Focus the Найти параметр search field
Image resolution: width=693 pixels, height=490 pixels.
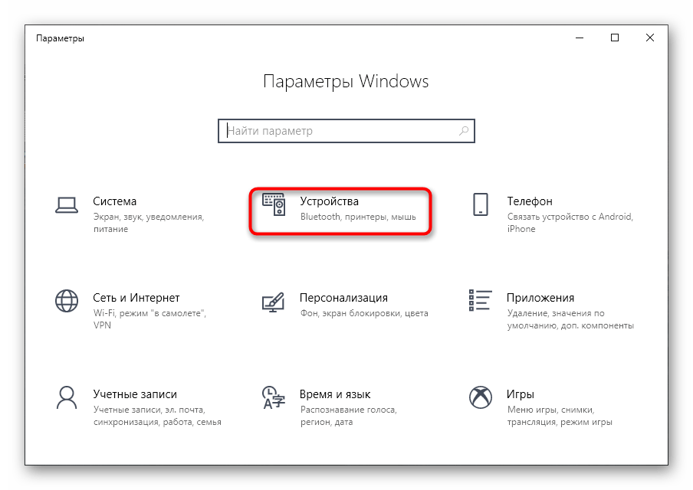(x=346, y=131)
